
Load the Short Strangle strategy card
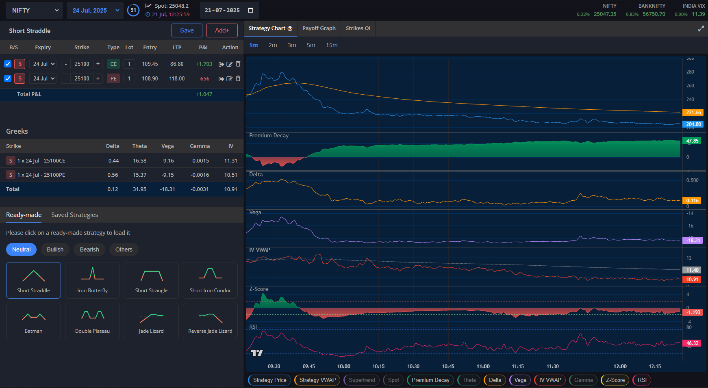coord(151,280)
